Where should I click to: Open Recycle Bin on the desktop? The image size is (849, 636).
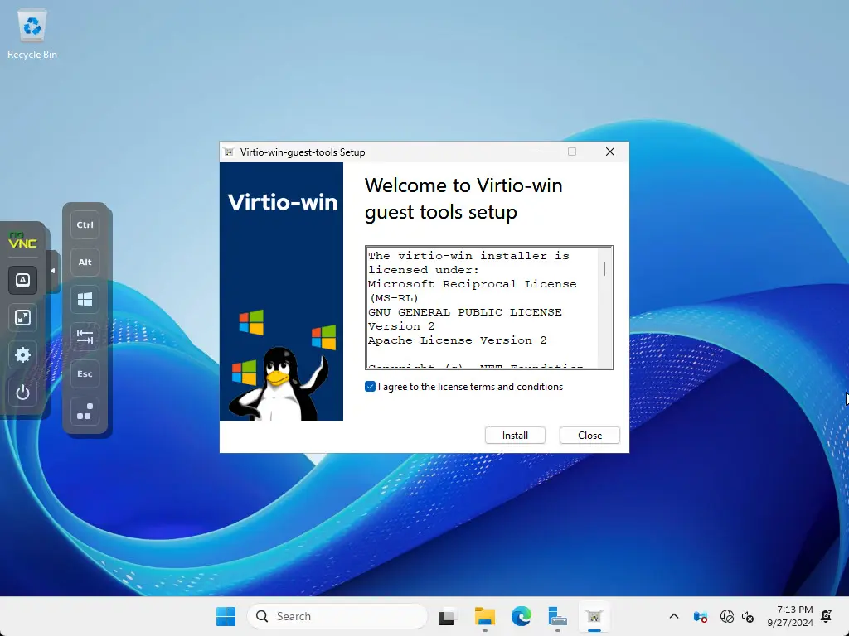coord(32,35)
